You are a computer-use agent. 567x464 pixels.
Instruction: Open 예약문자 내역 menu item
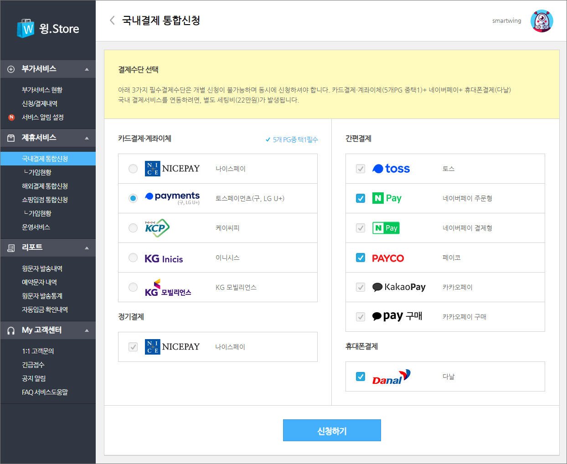39,283
